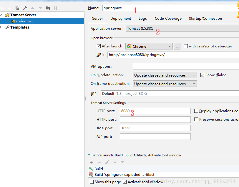Sort configurations alphabetically
This screenshot has width=239, height=187.
[56, 8]
